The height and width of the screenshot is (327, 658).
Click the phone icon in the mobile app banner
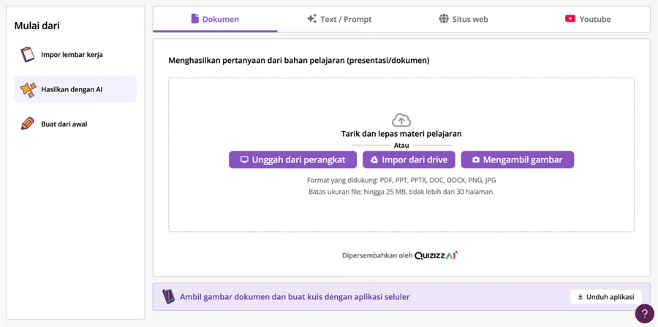point(168,296)
